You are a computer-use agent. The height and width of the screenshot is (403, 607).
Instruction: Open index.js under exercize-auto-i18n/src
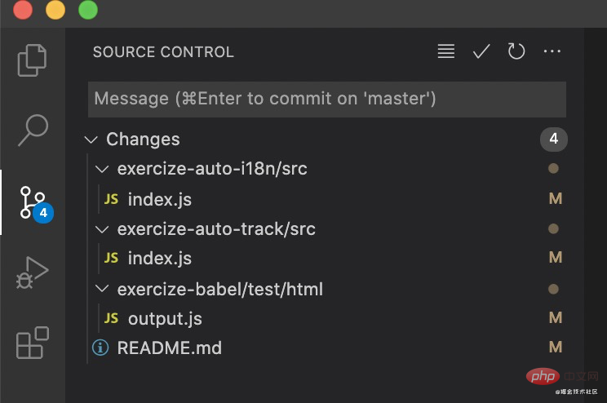pyautogui.click(x=160, y=199)
